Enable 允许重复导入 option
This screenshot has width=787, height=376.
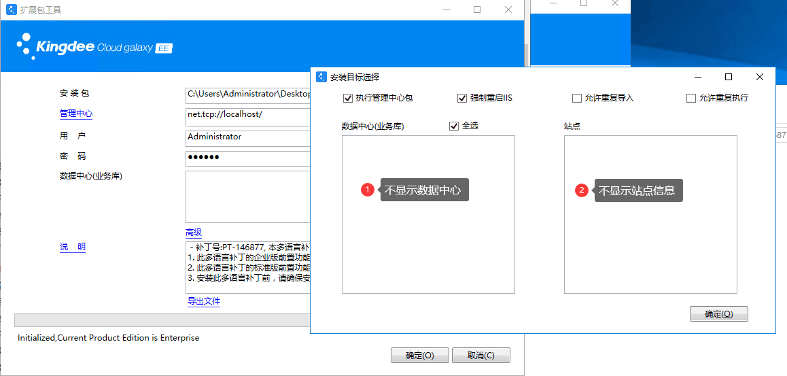[x=577, y=98]
